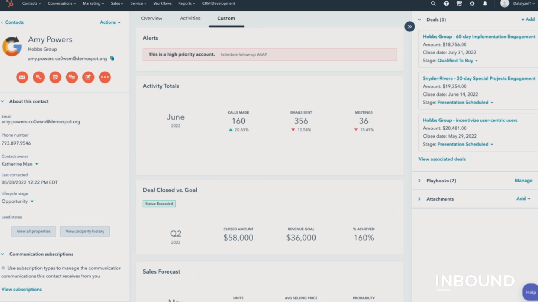Switch to the Activities tab
Viewport: 538px width, 302px height.
click(190, 18)
